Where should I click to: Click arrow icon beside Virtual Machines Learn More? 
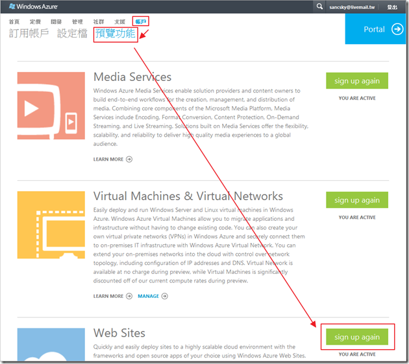coord(129,296)
